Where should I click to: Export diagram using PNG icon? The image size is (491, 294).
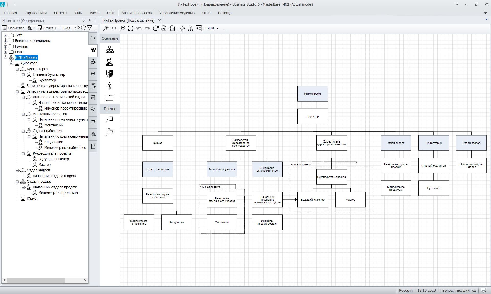click(172, 28)
